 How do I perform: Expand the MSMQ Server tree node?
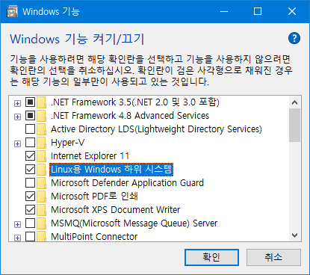pos(17,224)
